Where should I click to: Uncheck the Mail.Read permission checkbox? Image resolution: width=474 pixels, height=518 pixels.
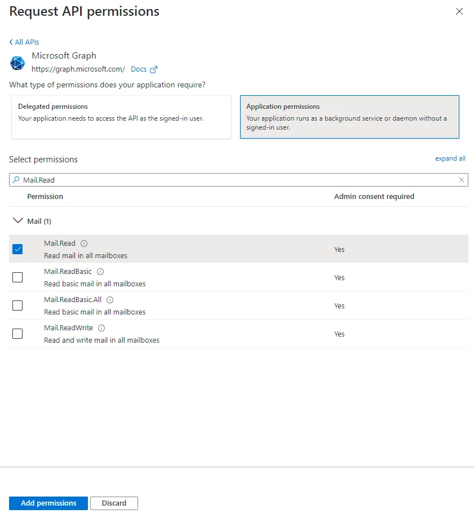point(17,249)
